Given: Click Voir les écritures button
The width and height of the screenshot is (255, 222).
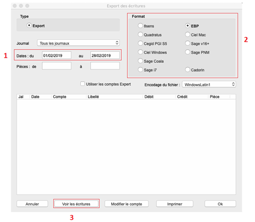Looking at the screenshot, I should [x=76, y=204].
